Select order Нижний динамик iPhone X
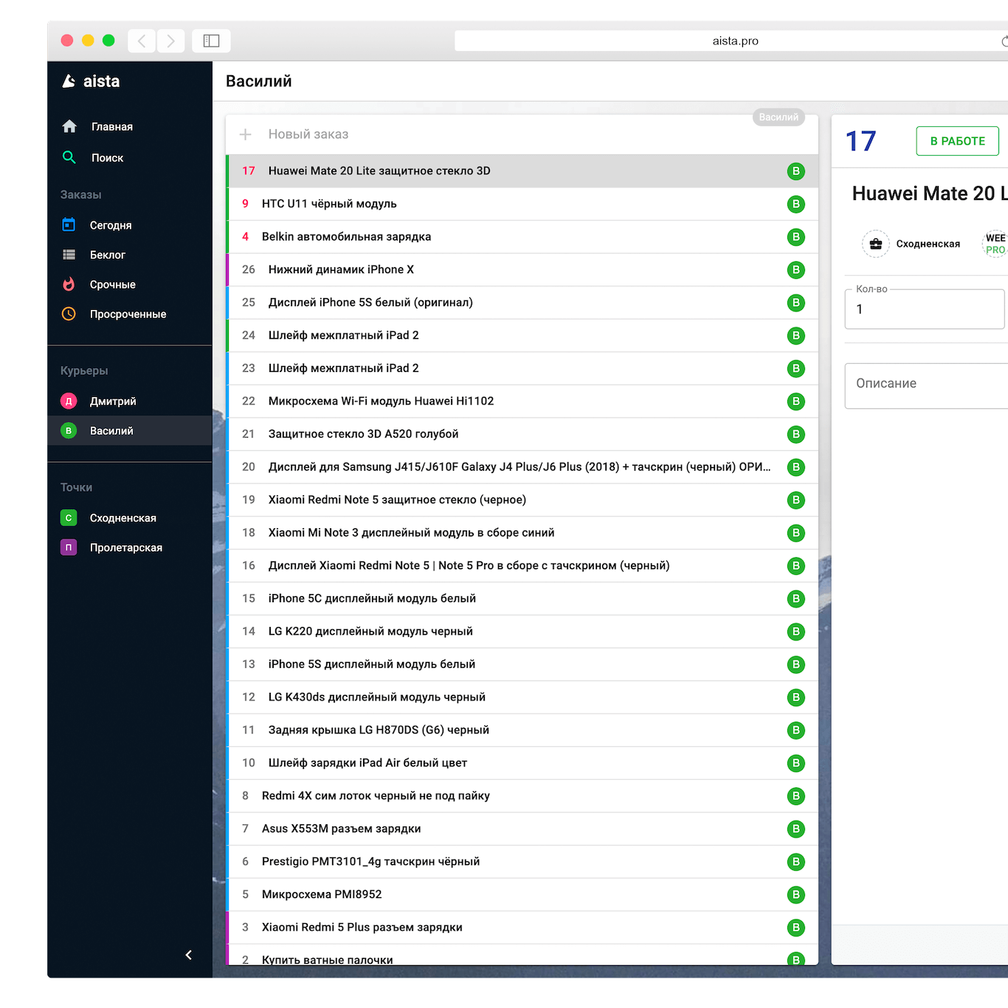The height and width of the screenshot is (1008, 1008). click(522, 269)
